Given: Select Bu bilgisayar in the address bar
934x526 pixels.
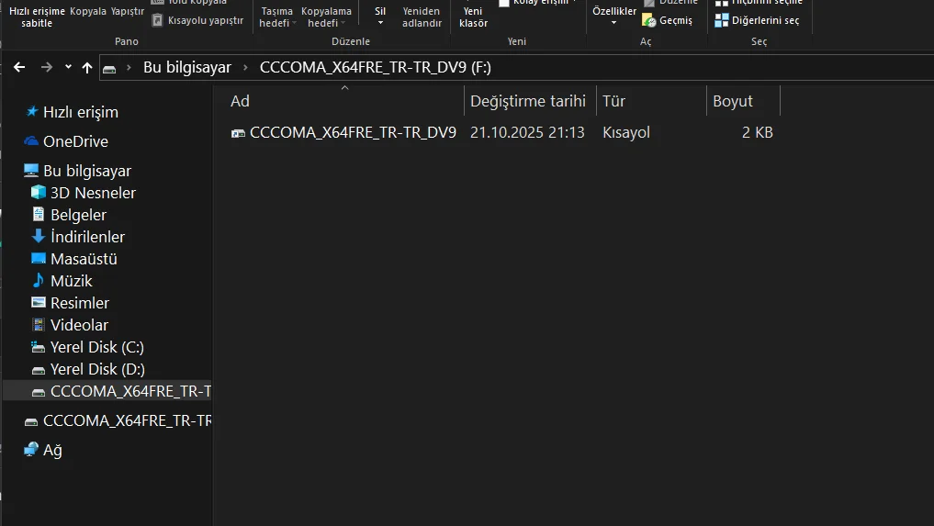Looking at the screenshot, I should [187, 67].
